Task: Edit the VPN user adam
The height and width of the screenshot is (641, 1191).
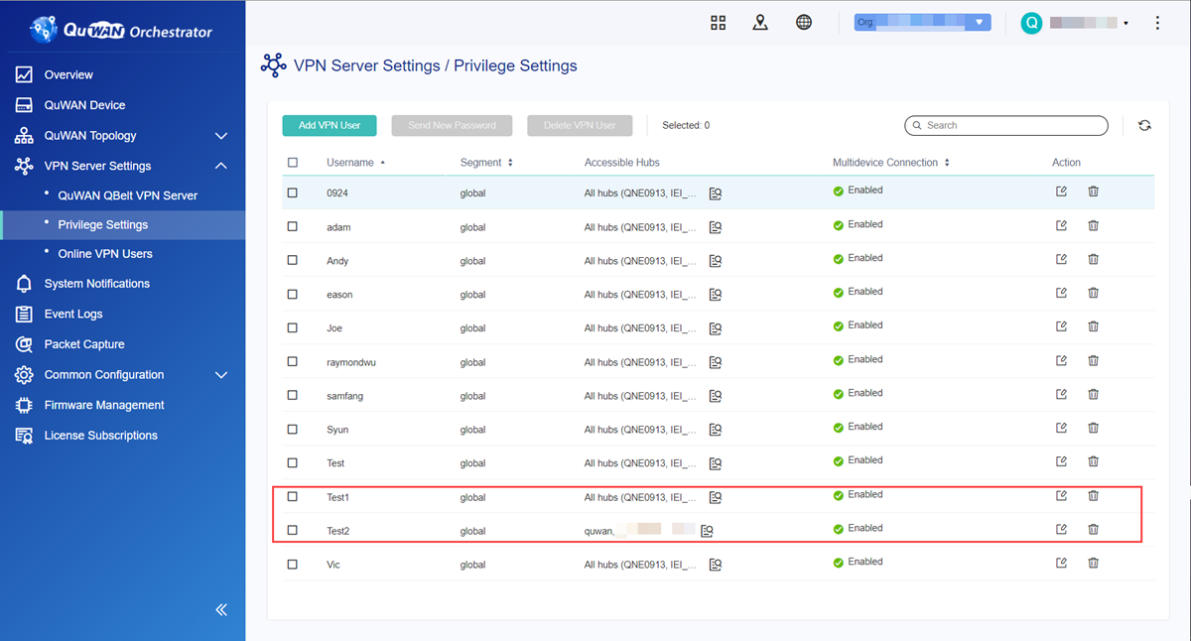Action: [x=1061, y=225]
